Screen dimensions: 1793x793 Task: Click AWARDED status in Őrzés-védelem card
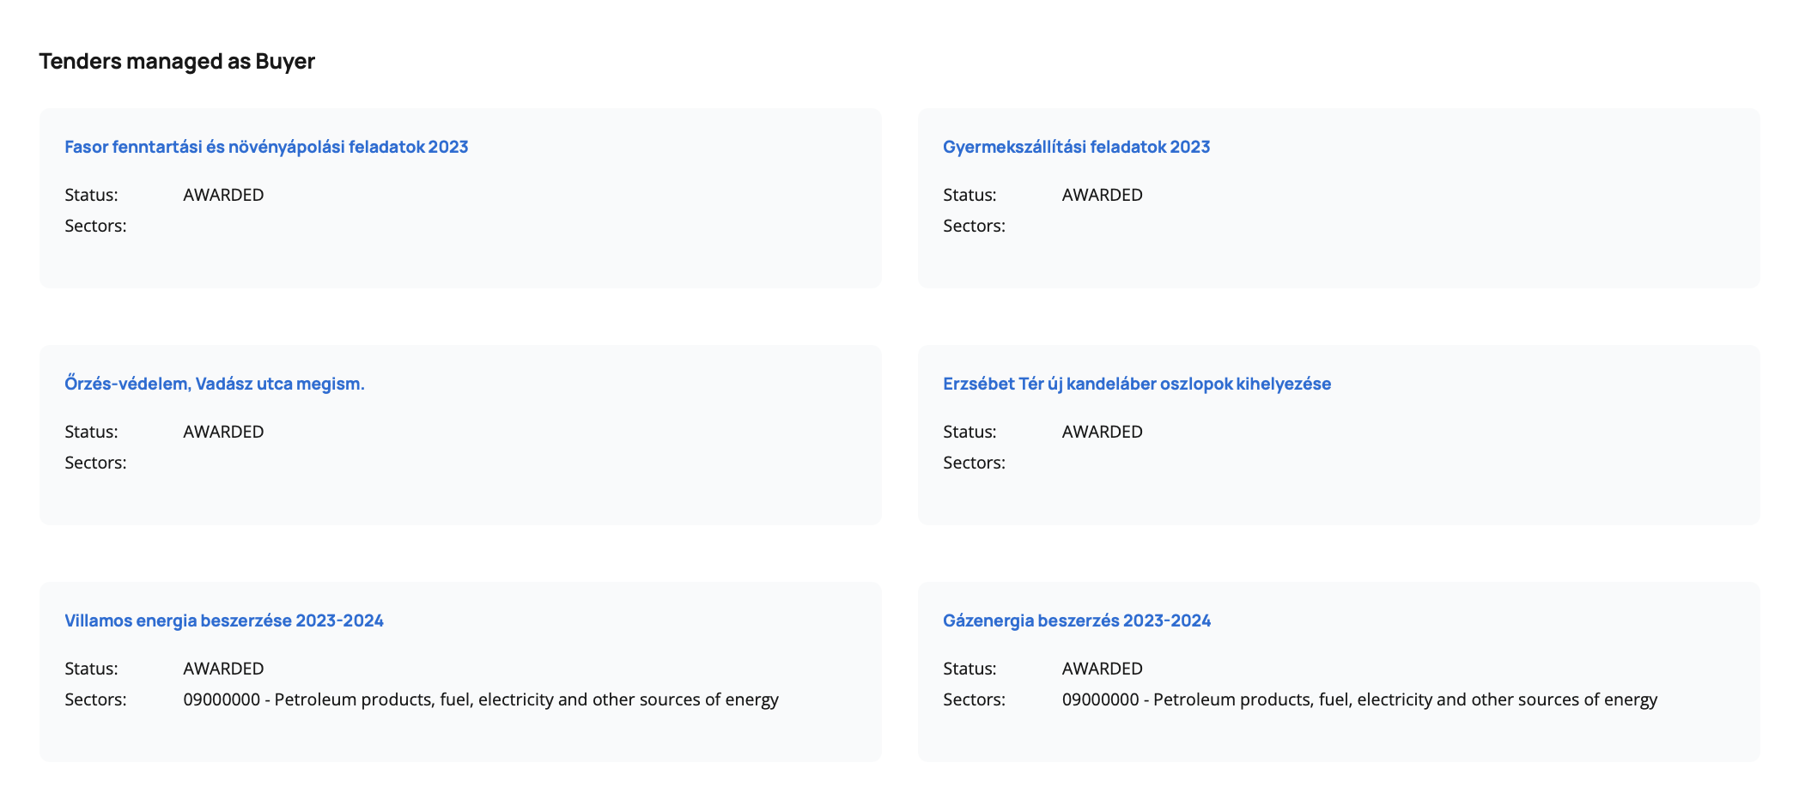tap(223, 432)
